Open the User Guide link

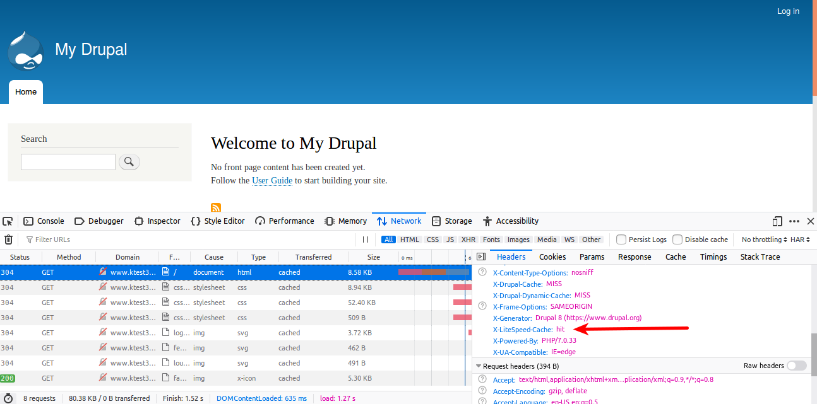tap(272, 180)
